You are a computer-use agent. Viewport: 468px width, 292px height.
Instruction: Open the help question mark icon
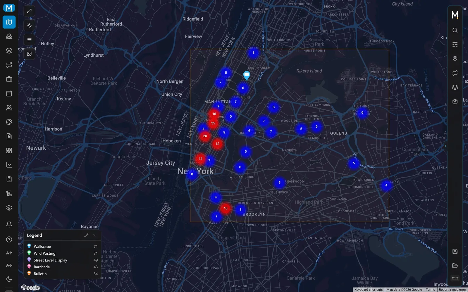pos(9,239)
